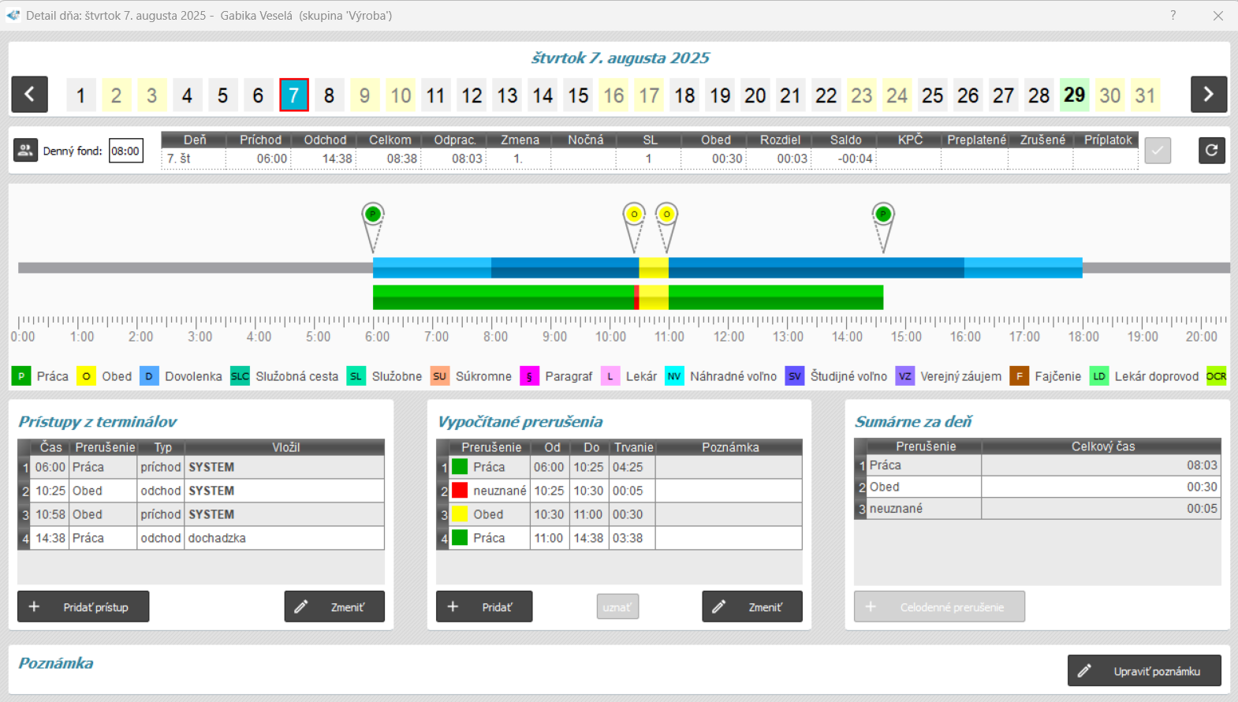Click the 14:38 departure marker pin
The image size is (1238, 702).
pyautogui.click(x=883, y=215)
